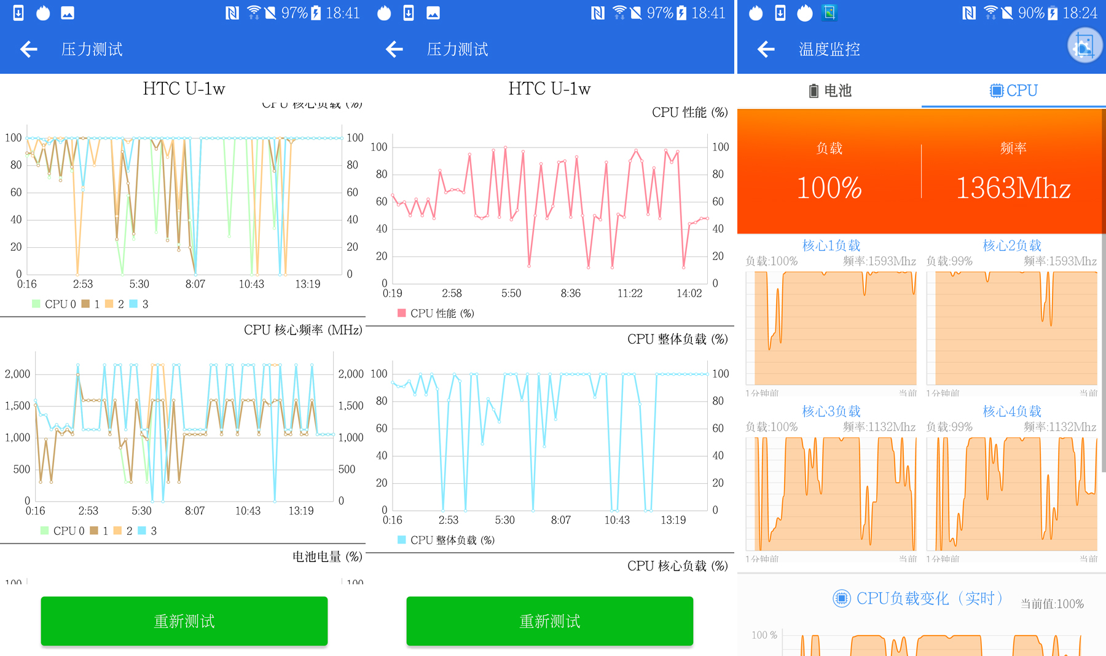Tap the Wi-Fi icon in first status bar

click(253, 12)
